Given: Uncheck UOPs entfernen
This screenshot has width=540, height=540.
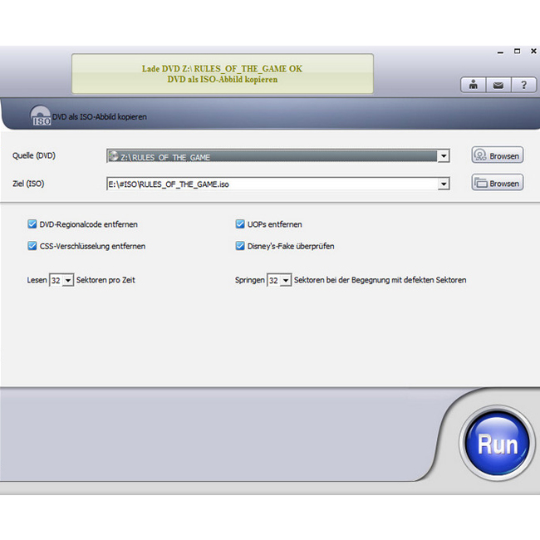Looking at the screenshot, I should [x=240, y=224].
